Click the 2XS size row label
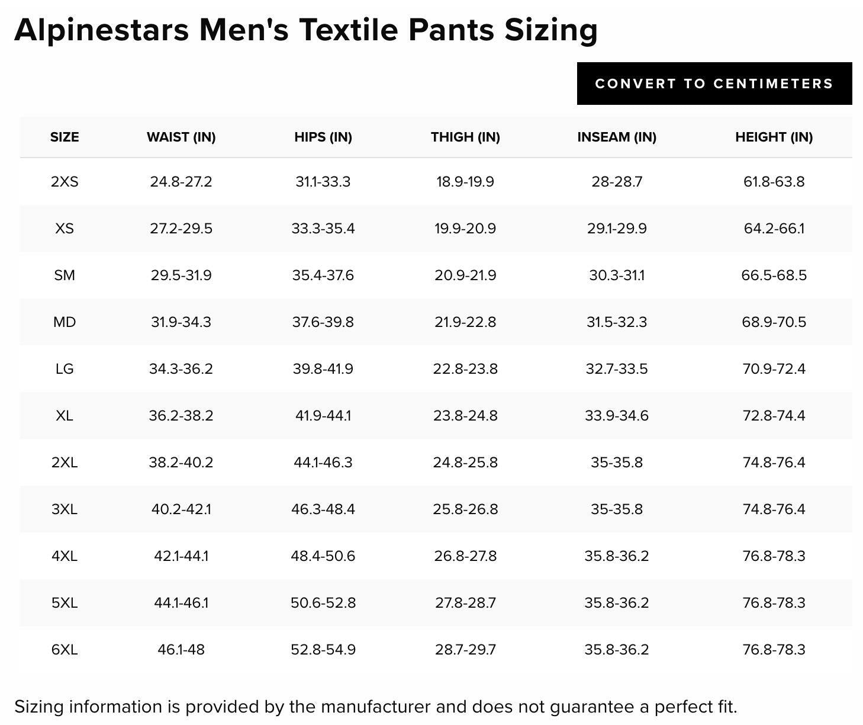This screenshot has width=863, height=725. tap(65, 181)
